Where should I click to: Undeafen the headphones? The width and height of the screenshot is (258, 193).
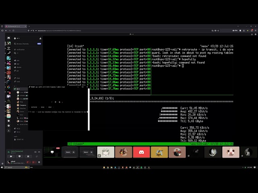pos(33,162)
